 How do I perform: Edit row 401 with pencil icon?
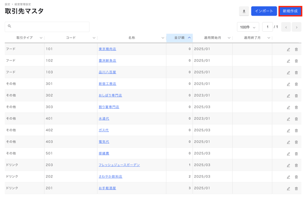point(288,119)
